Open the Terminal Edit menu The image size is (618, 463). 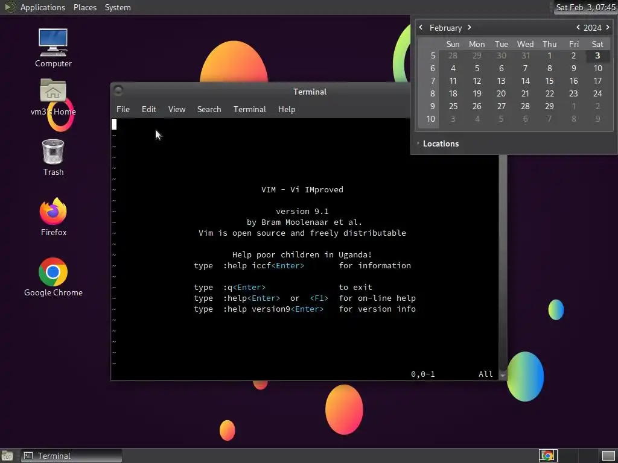(148, 110)
